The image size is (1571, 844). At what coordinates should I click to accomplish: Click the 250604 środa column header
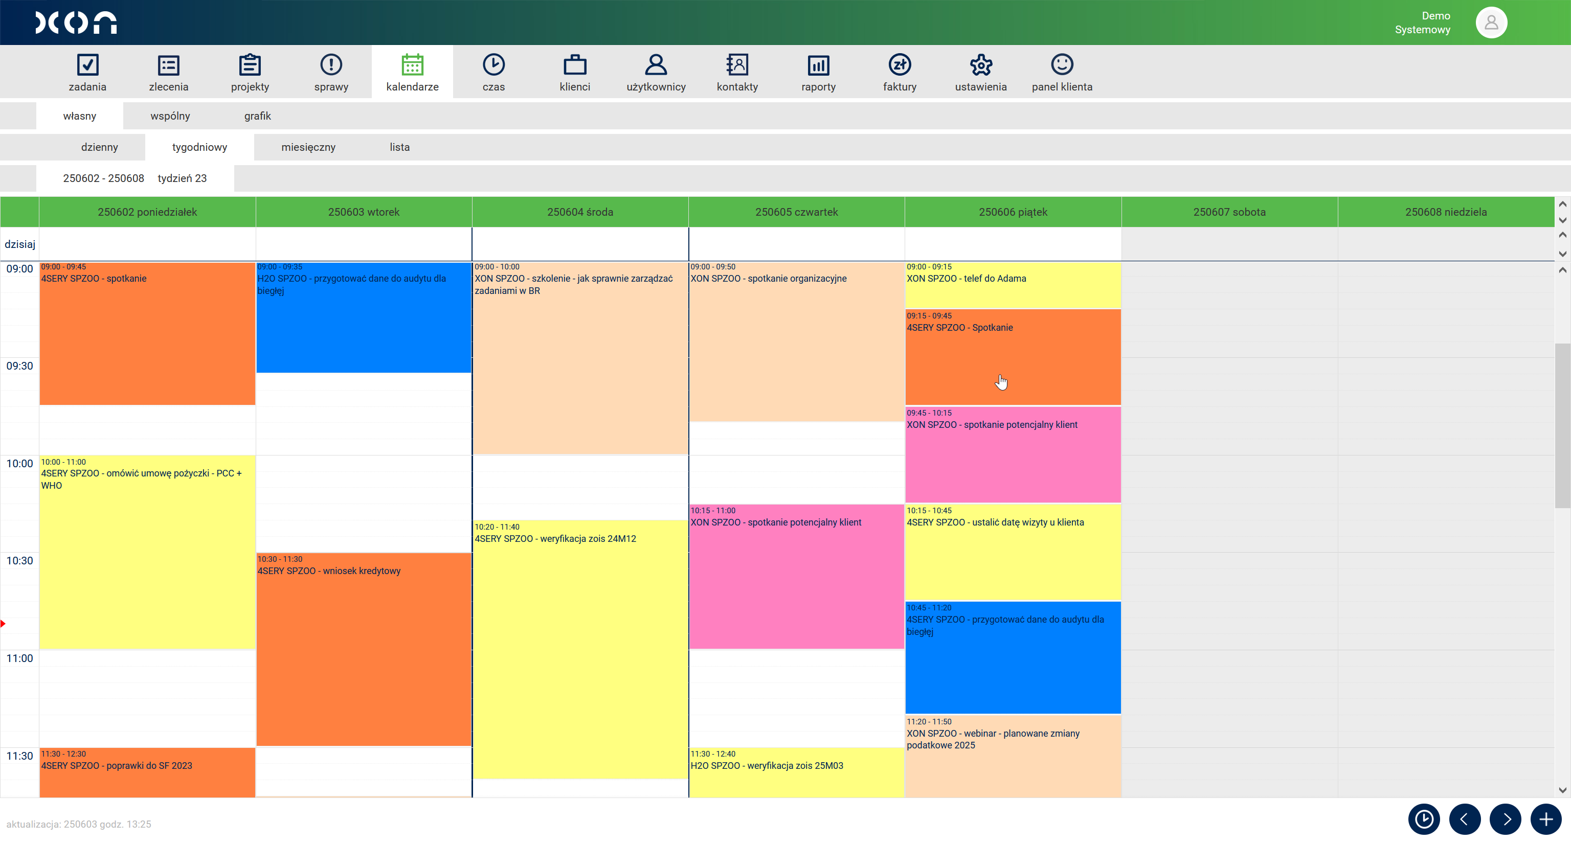click(580, 212)
